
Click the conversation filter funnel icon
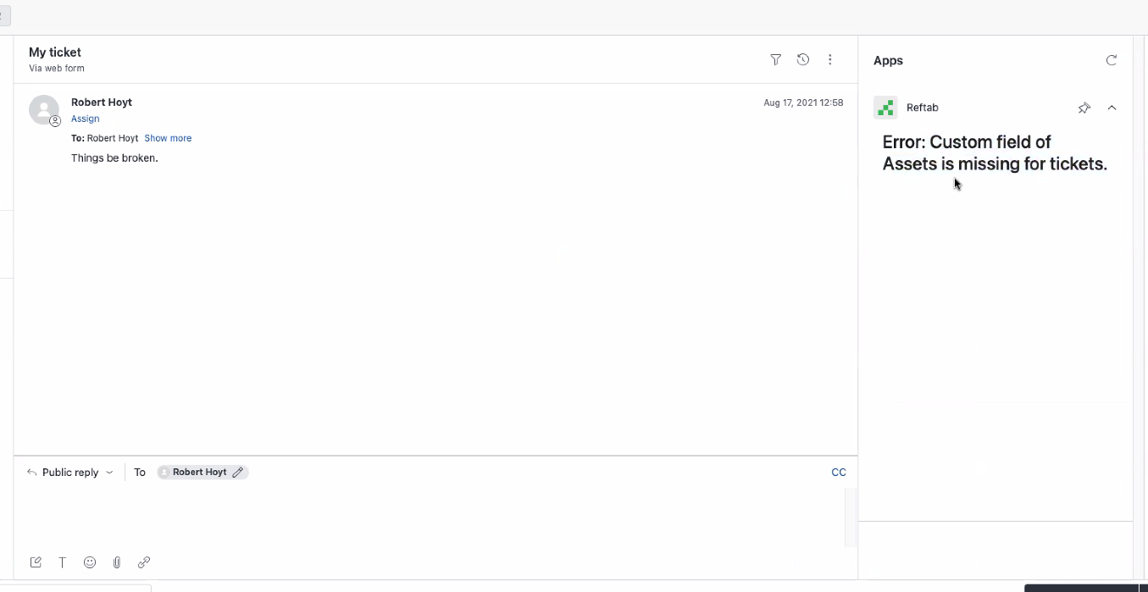tap(775, 59)
